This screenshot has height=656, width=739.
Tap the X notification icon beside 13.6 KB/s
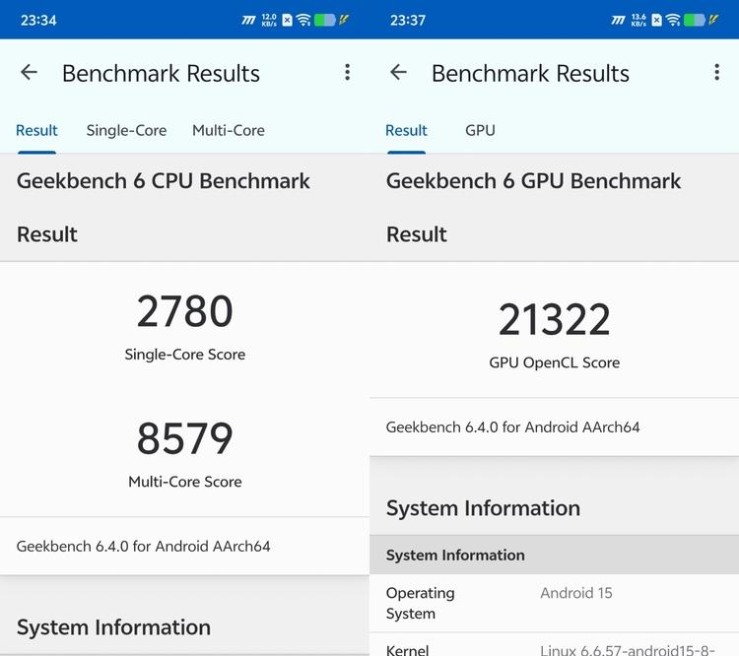pyautogui.click(x=656, y=20)
